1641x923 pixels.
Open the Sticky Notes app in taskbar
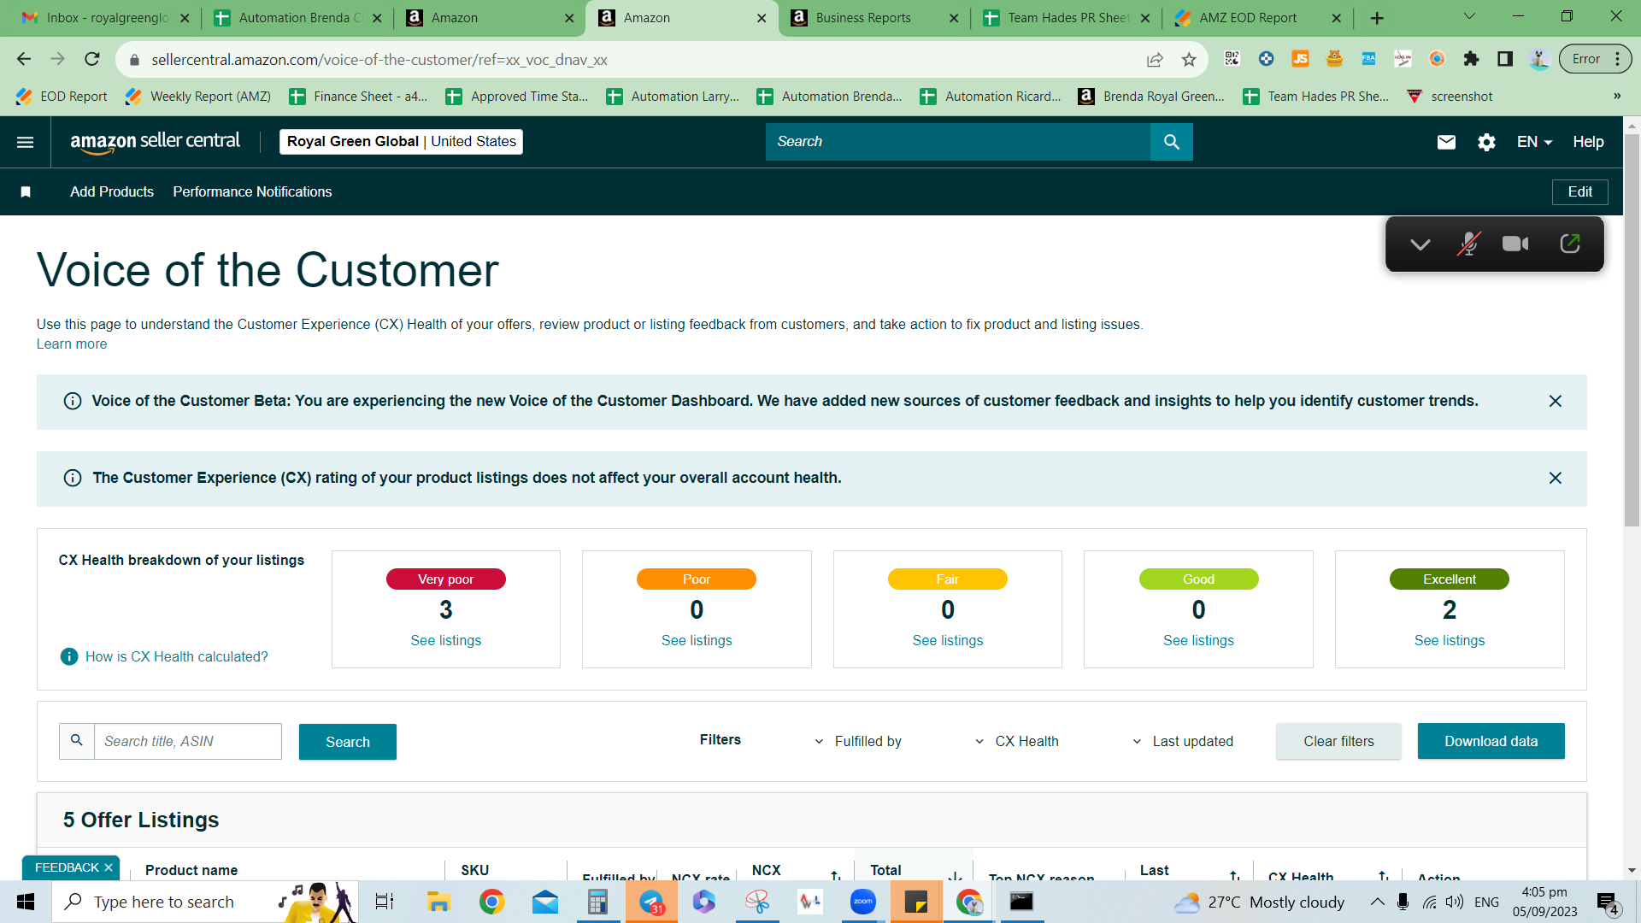(x=916, y=902)
